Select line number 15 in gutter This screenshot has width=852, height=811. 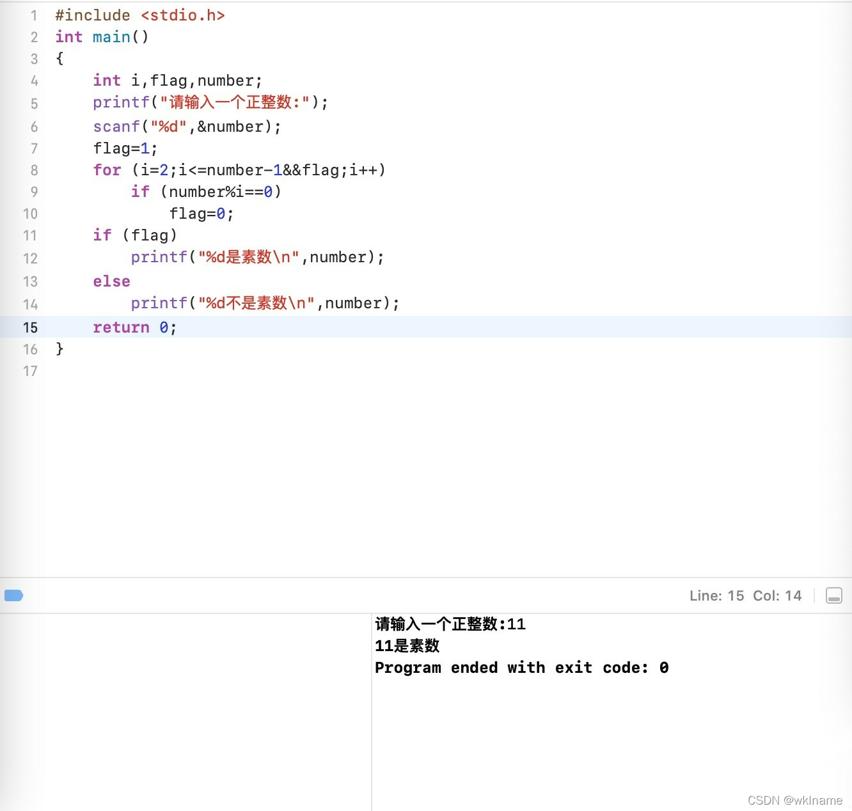click(30, 327)
